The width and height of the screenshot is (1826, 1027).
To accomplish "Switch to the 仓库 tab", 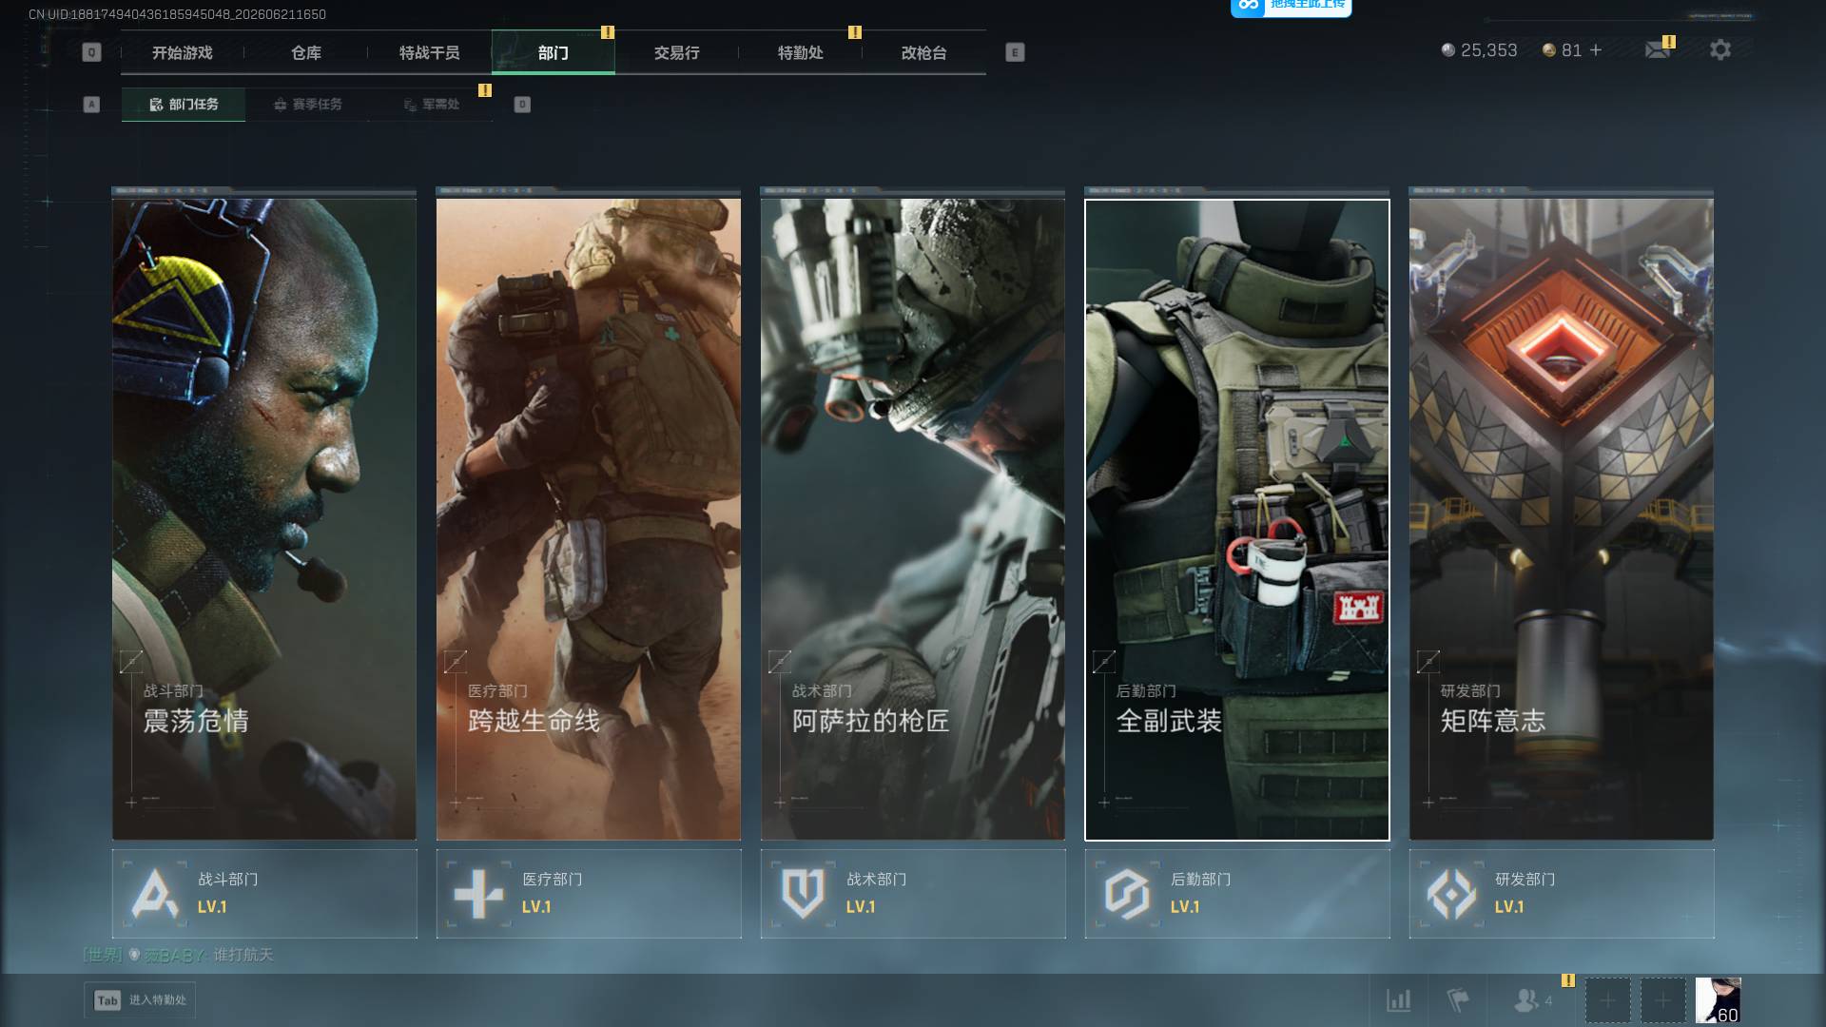I will coord(306,52).
